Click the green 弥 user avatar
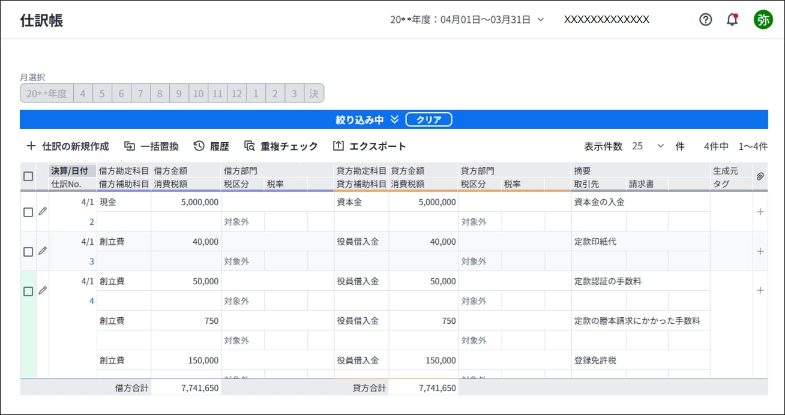Image resolution: width=785 pixels, height=415 pixels. click(763, 19)
